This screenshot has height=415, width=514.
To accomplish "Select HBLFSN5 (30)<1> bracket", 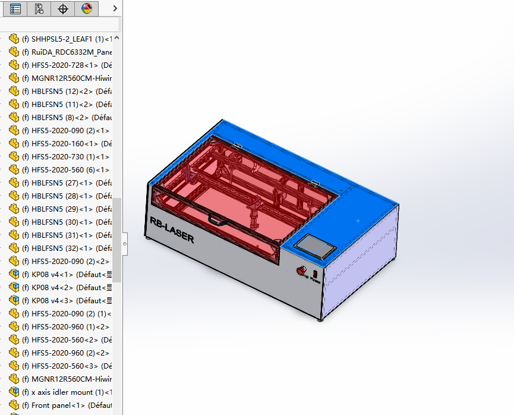I will click(67, 222).
